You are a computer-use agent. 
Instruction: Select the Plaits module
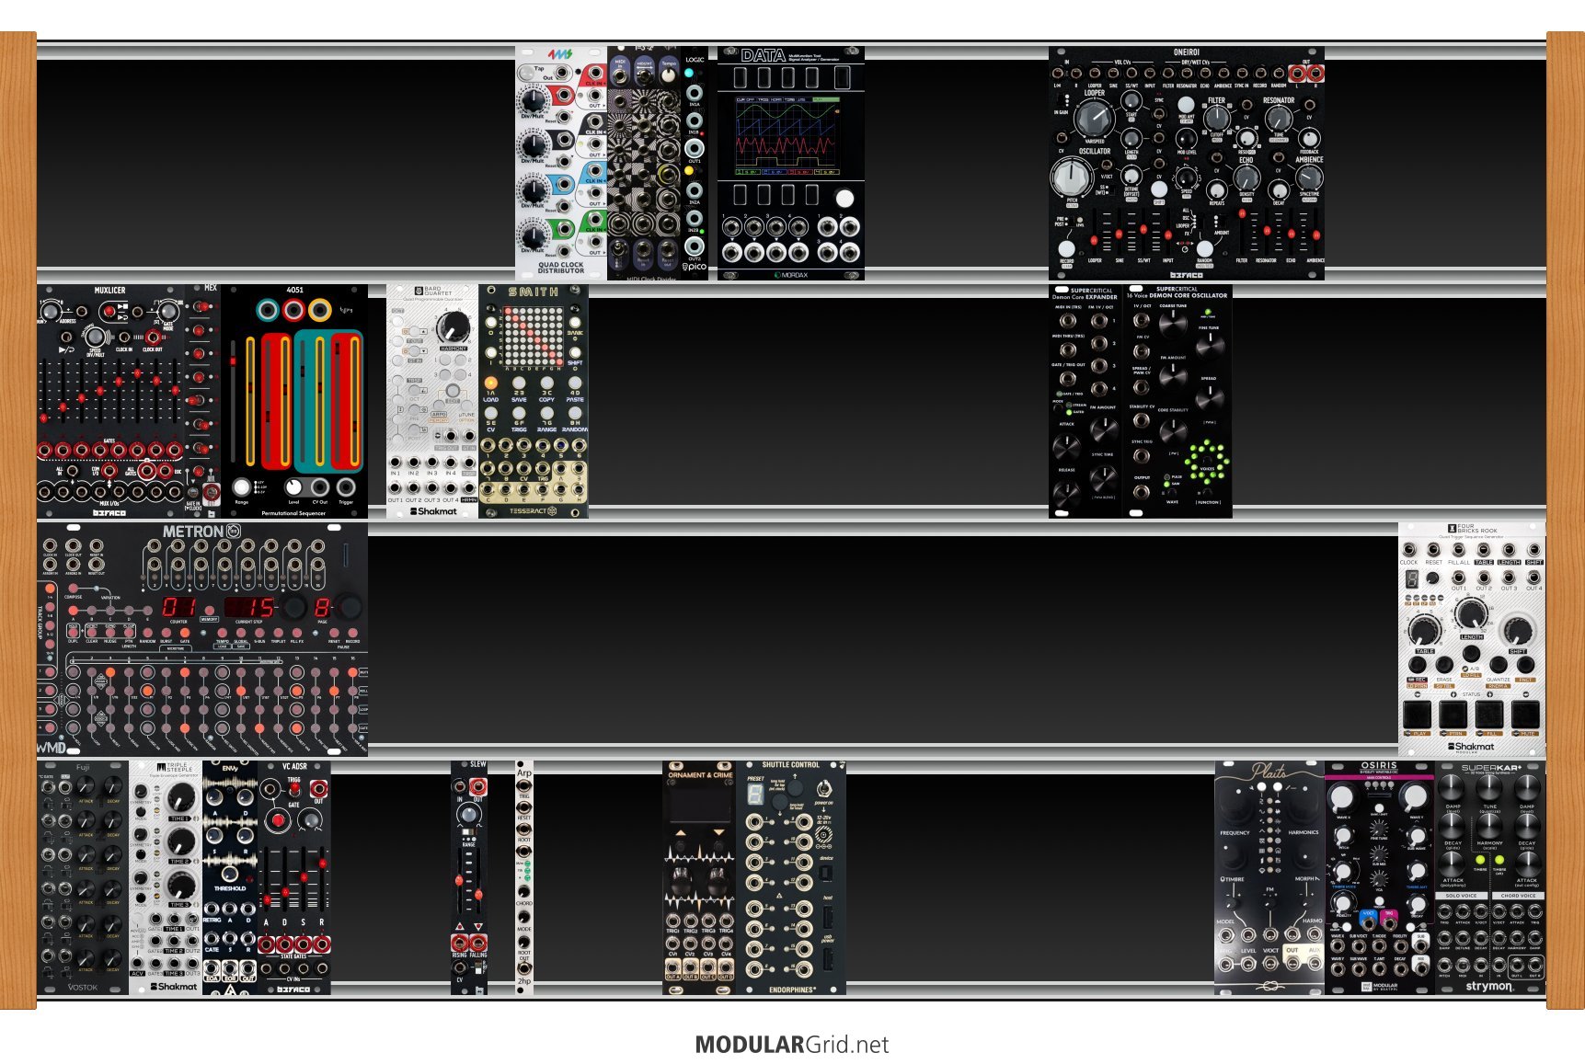tap(1269, 877)
